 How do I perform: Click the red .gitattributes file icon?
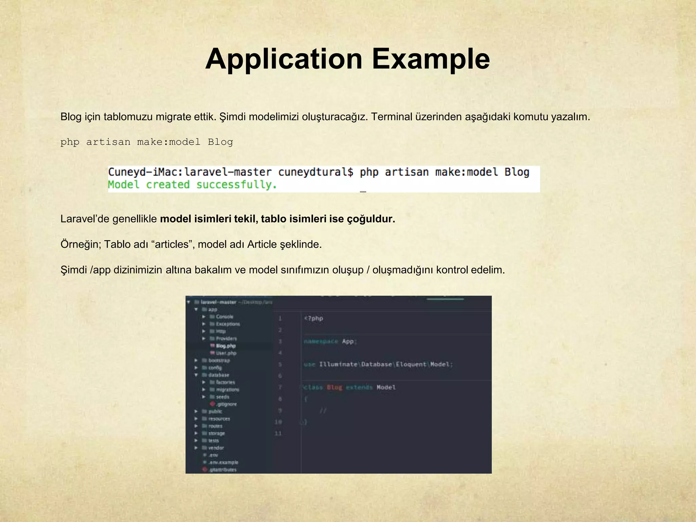click(205, 470)
